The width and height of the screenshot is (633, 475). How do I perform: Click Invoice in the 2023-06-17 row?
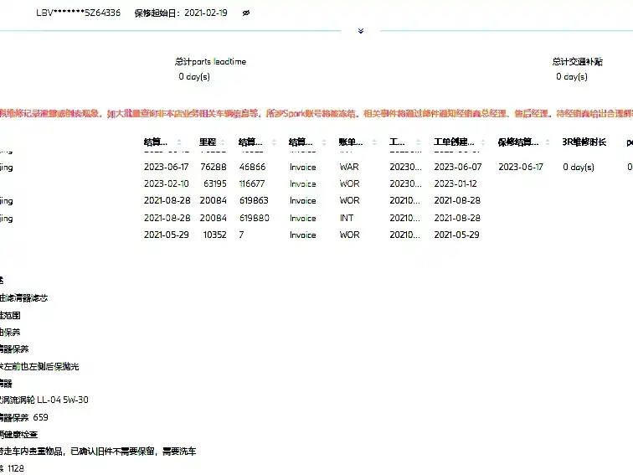pos(303,168)
